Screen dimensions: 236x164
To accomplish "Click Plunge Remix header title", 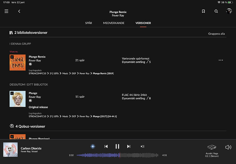I will tap(118, 12).
